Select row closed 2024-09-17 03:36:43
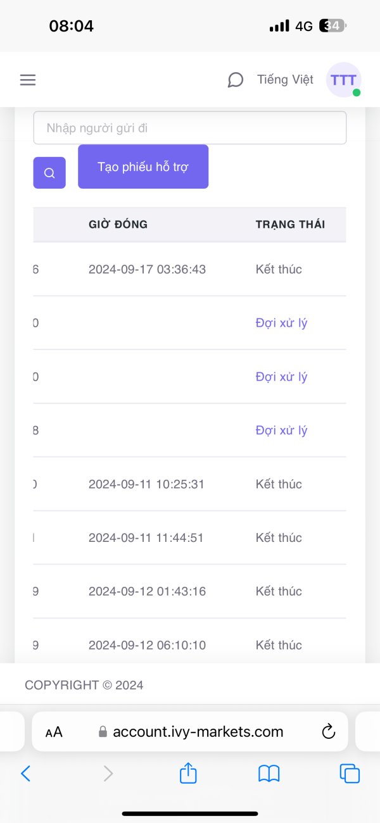The image size is (380, 823). click(x=147, y=269)
